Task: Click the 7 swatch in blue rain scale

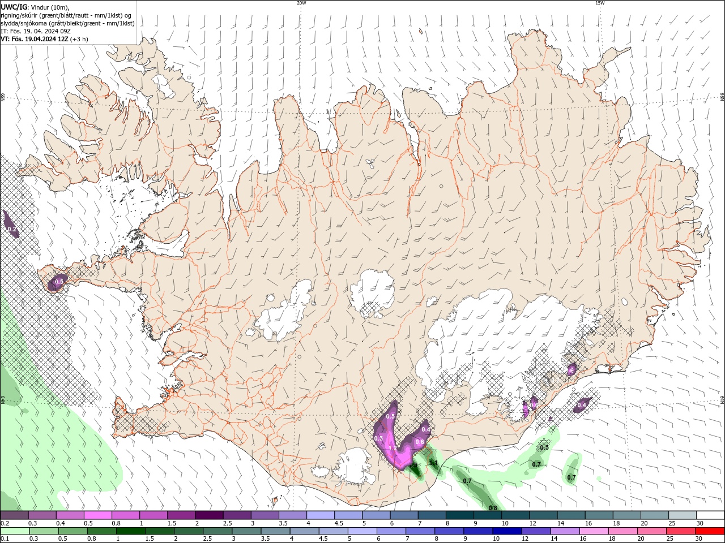Action: point(420,531)
